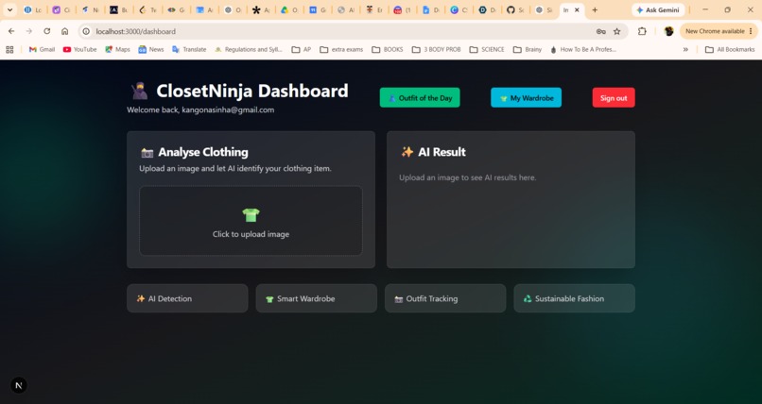Click the sparkles icon beside AI Result

pos(407,152)
